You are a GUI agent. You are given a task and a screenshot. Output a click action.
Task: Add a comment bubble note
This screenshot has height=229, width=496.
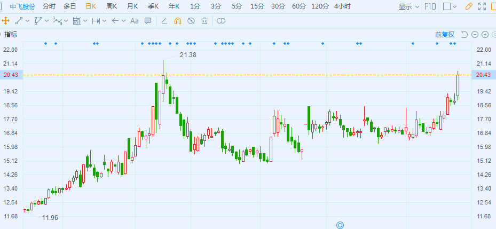[x=148, y=21]
